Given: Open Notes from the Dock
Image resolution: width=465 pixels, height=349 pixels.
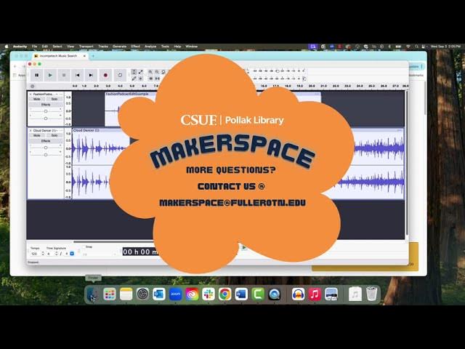Looking at the screenshot, I should (126, 294).
